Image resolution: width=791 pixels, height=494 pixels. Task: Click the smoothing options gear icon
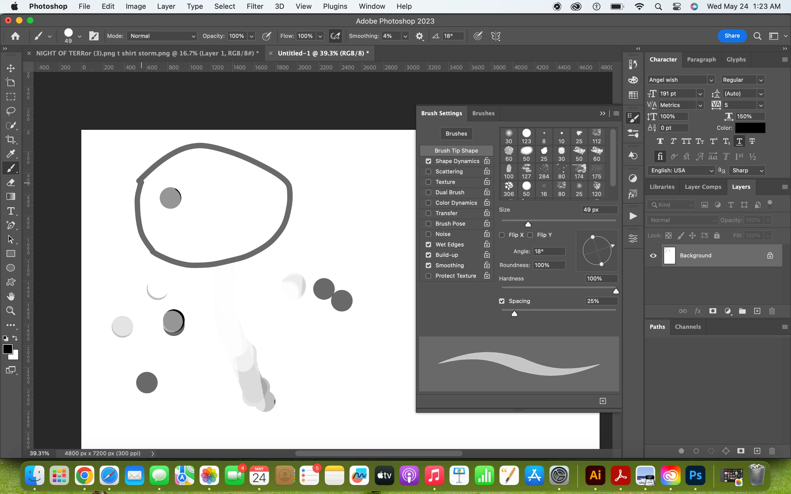click(x=419, y=36)
